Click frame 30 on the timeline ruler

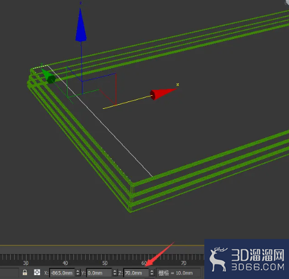point(26,263)
